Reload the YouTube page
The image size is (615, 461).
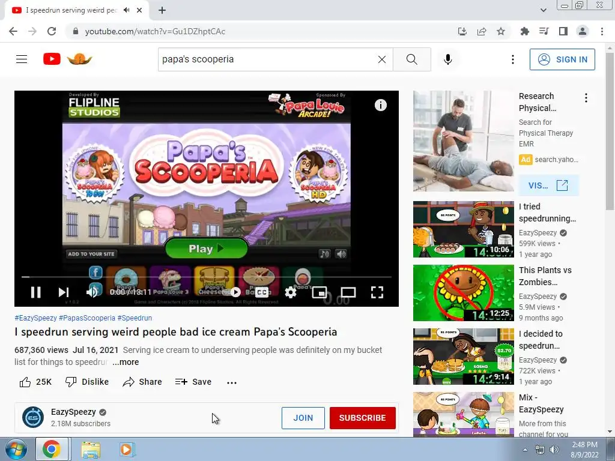[52, 31]
